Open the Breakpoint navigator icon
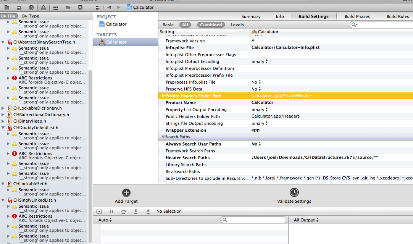413x244 pixels. (x=68, y=7)
